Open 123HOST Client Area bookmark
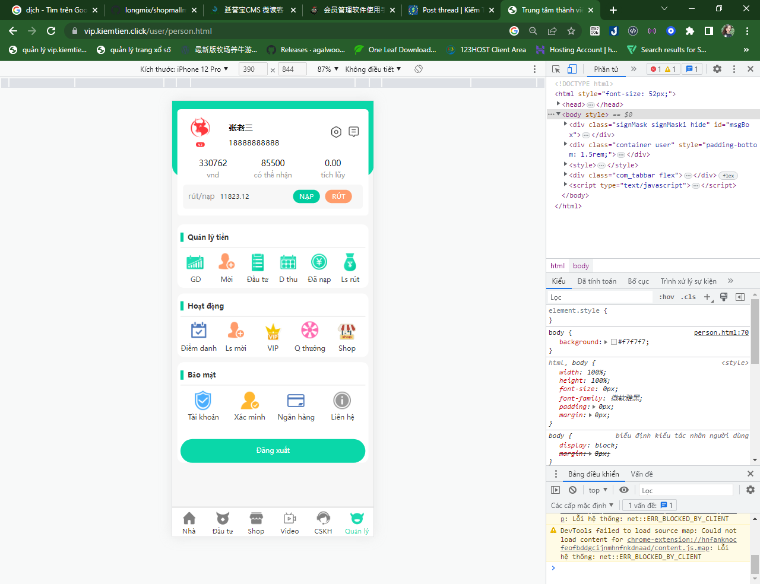 [x=486, y=50]
